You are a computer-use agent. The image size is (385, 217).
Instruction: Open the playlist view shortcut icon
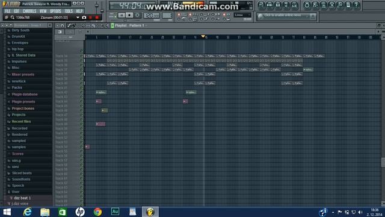point(262,5)
